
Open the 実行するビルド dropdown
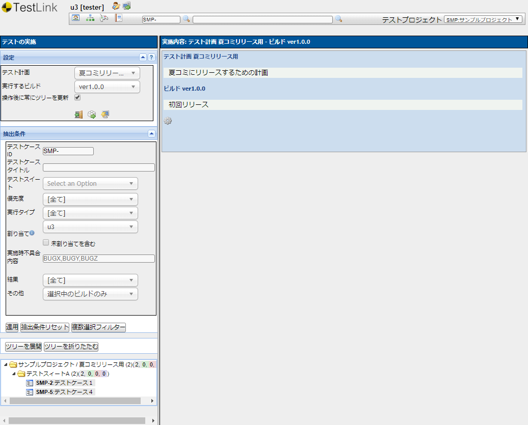click(x=107, y=87)
